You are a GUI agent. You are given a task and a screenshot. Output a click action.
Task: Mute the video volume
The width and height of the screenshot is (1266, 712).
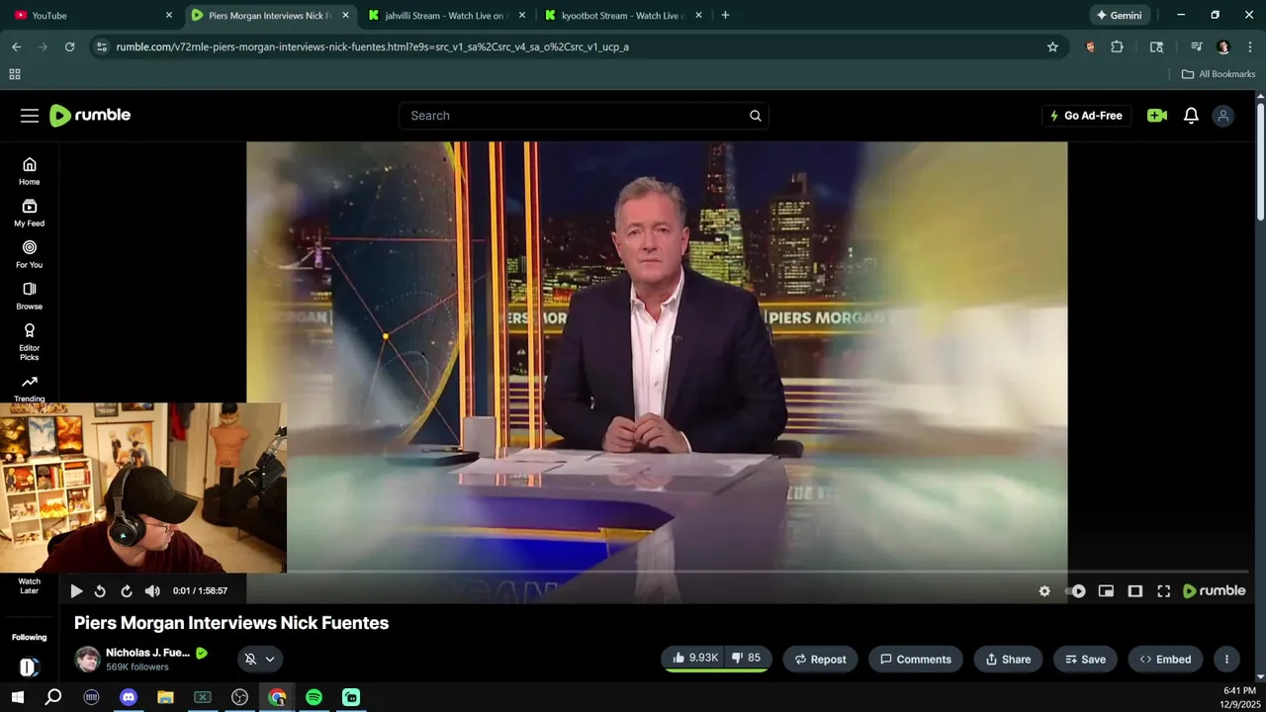point(152,591)
